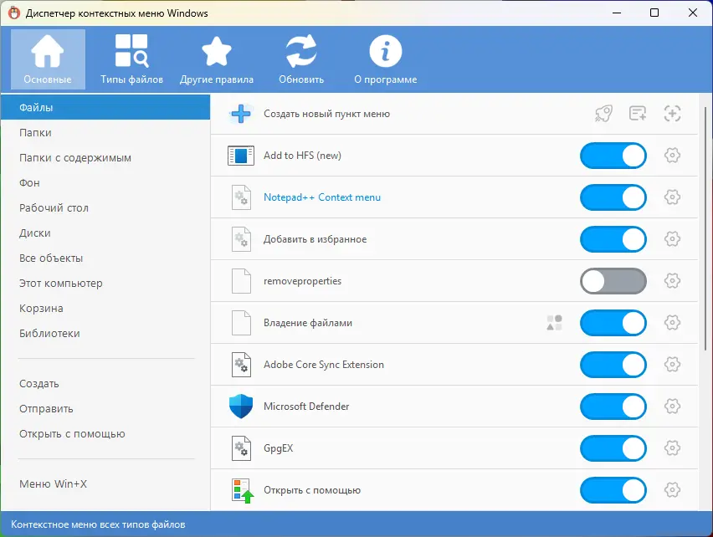Open the Другие правила star tab
Screen dimensions: 713x537
pyautogui.click(x=217, y=59)
